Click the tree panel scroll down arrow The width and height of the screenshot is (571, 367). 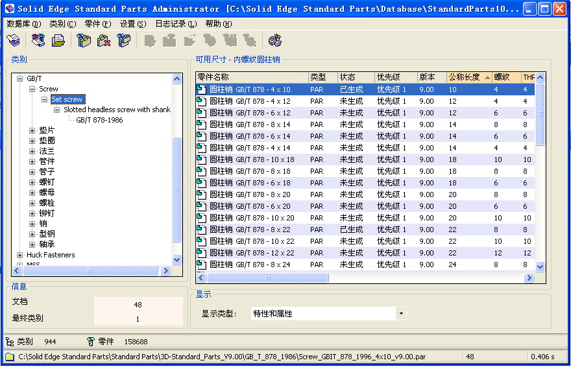(x=177, y=260)
